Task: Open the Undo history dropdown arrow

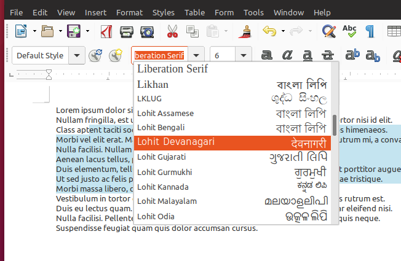Action: click(x=283, y=31)
